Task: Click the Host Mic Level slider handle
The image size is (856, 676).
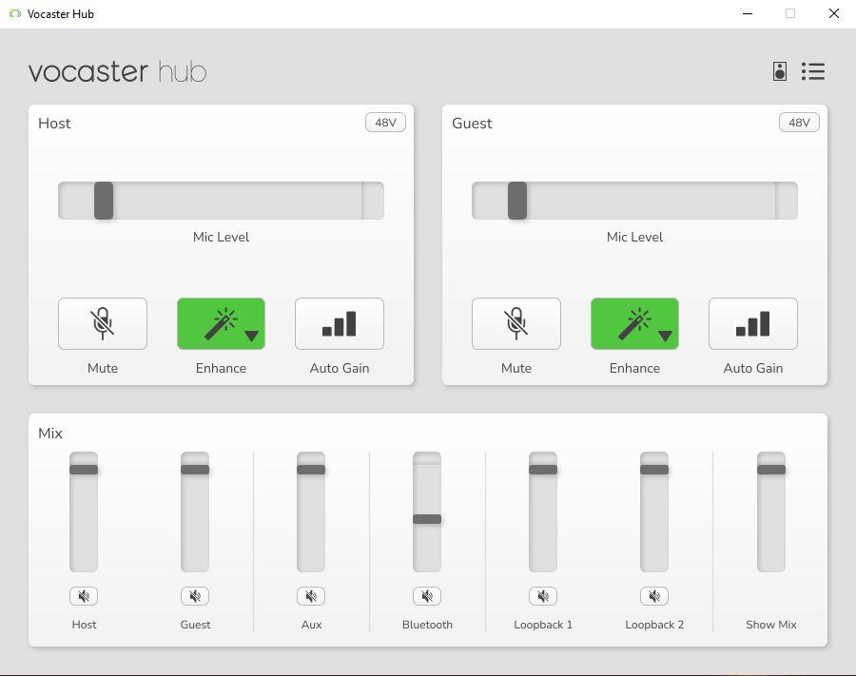Action: tap(104, 201)
